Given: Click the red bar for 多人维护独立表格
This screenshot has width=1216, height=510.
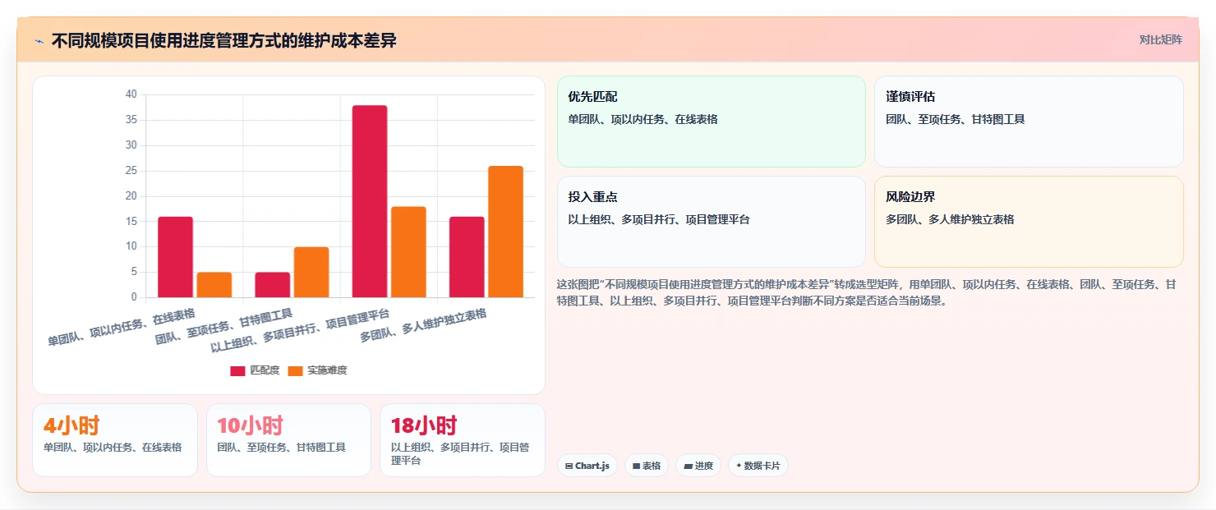Looking at the screenshot, I should [x=467, y=257].
